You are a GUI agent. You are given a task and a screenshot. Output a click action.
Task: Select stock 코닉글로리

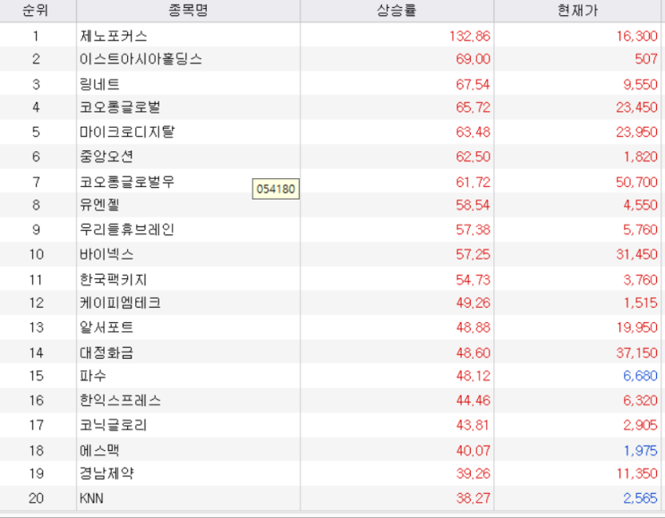pos(114,425)
